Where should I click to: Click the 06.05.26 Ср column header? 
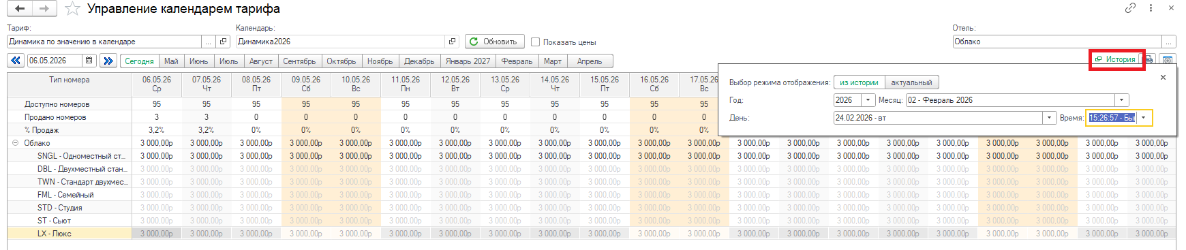[x=157, y=84]
